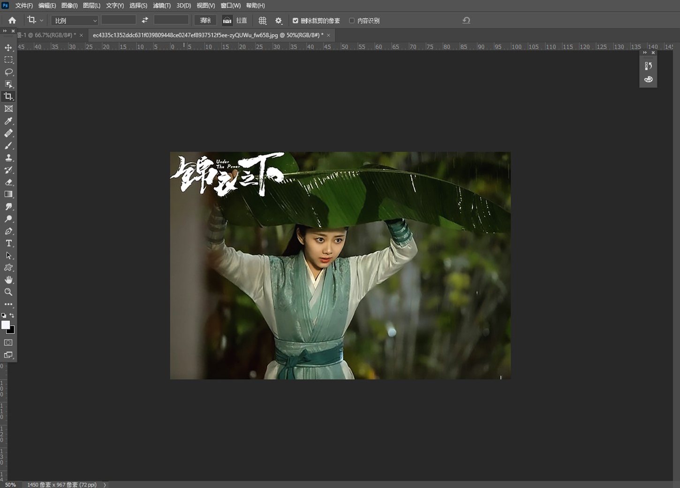Select the Brush tool

pos(8,145)
